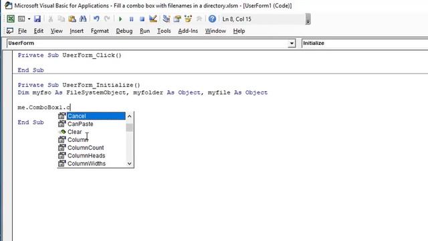This screenshot has width=428, height=241.
Task: Click the Initialize procedure combo box
Action: [364, 43]
